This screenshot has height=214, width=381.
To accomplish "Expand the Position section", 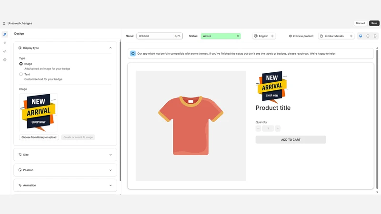I will click(110, 170).
